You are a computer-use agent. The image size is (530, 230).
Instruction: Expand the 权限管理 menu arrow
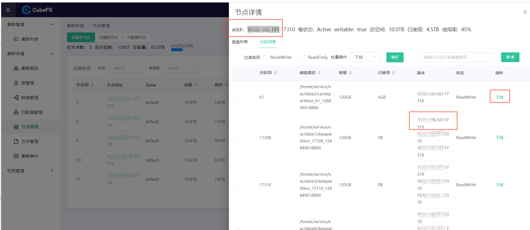click(x=52, y=171)
